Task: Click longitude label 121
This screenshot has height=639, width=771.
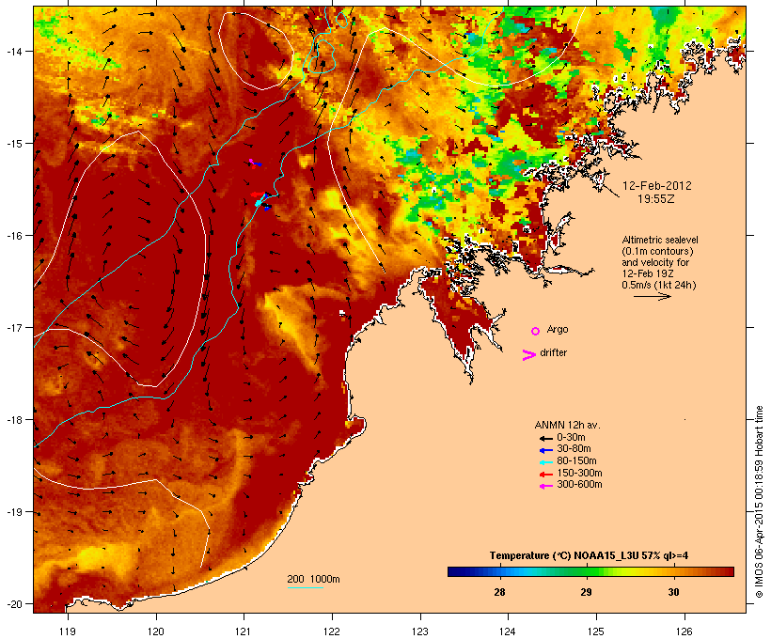Action: 244,631
